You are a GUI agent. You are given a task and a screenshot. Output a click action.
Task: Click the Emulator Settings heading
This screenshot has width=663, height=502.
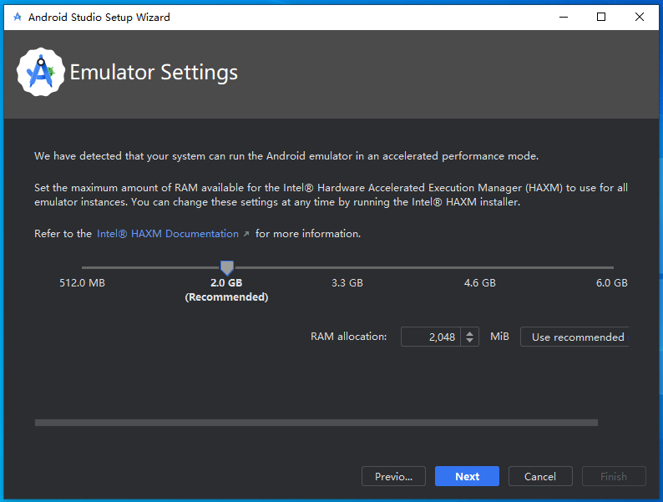[154, 73]
